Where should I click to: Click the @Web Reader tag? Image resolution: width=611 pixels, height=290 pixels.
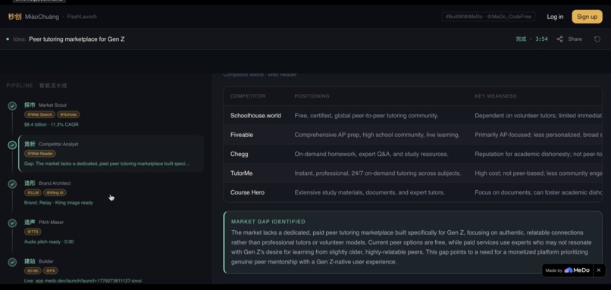(39, 154)
